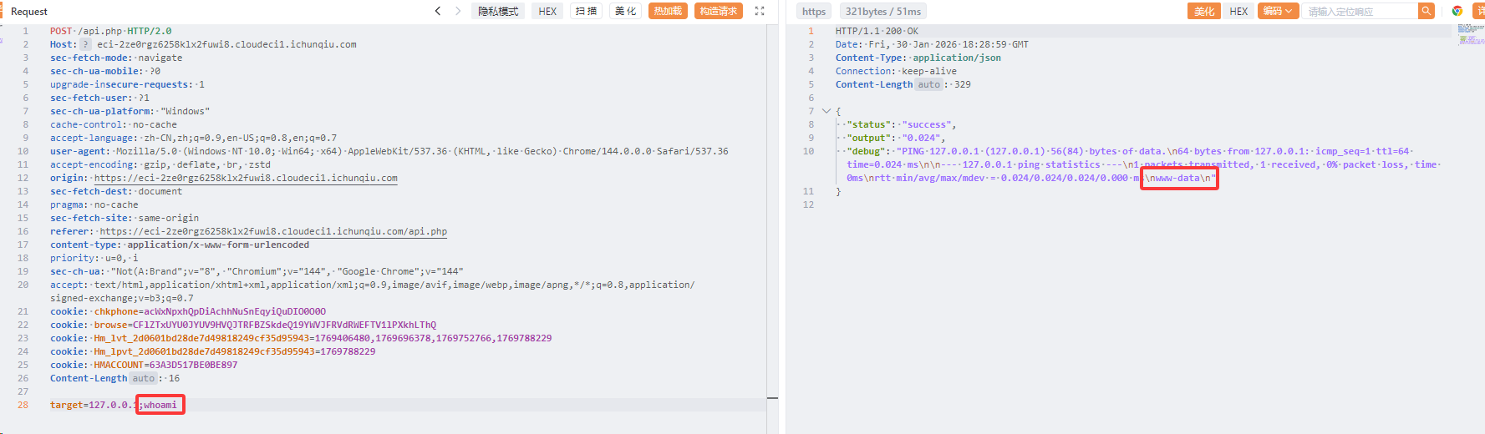Open the 编码 encoding dropdown
The width and height of the screenshot is (1485, 434).
[1278, 11]
